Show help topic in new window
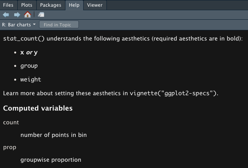 (x=41, y=15)
